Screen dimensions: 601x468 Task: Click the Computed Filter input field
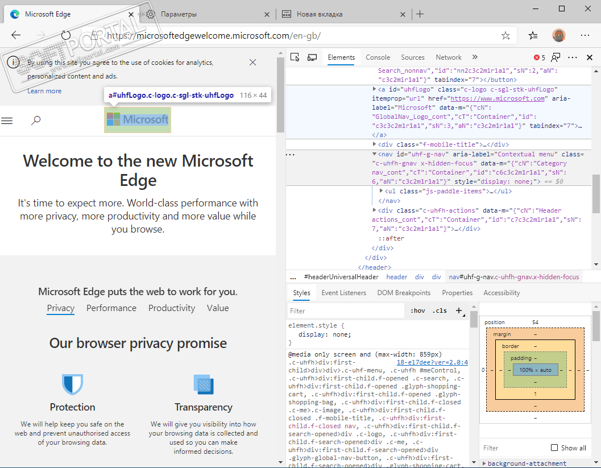515,448
